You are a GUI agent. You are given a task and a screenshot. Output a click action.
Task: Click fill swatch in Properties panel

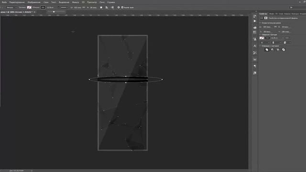coord(262,38)
